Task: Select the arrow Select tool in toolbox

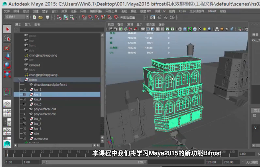Action: click(7, 29)
